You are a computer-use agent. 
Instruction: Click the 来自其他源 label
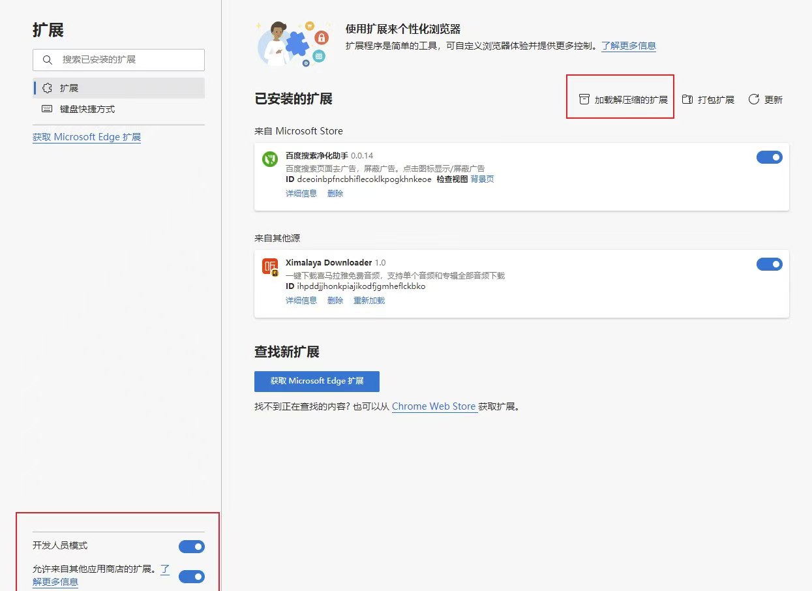[x=277, y=238]
